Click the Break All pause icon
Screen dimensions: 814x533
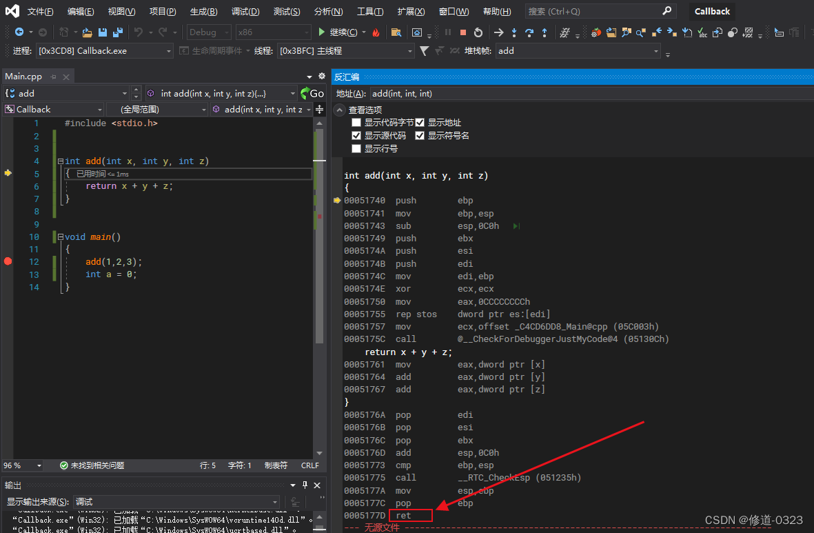tap(447, 32)
